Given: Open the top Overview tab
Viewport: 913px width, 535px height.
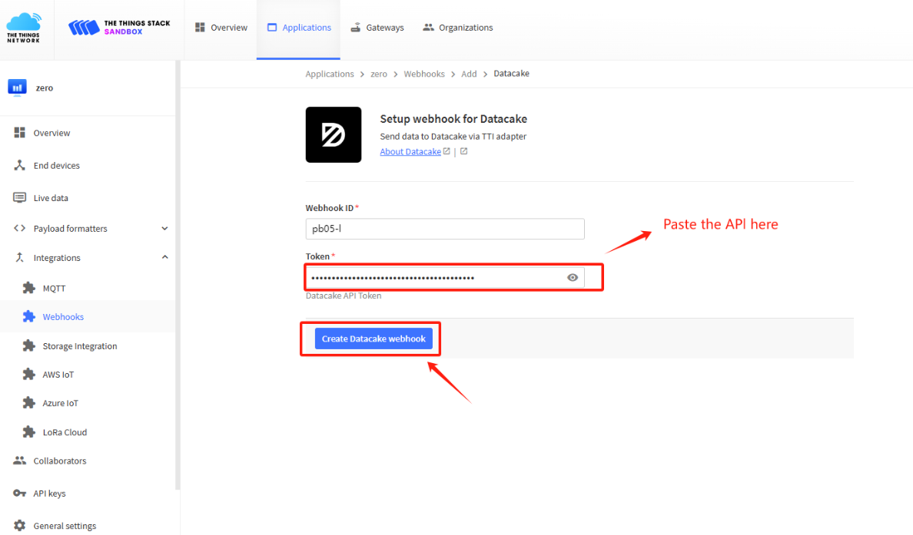Looking at the screenshot, I should pyautogui.click(x=221, y=28).
